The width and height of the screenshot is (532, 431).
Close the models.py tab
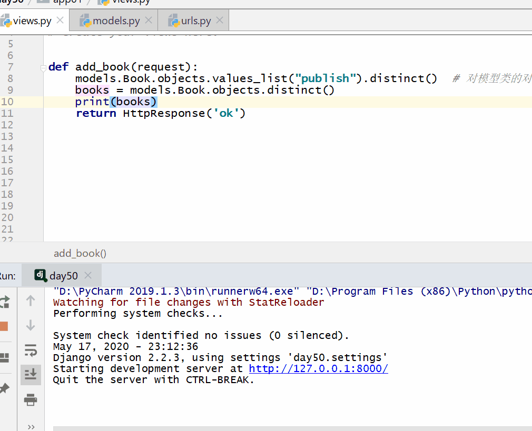coord(149,21)
